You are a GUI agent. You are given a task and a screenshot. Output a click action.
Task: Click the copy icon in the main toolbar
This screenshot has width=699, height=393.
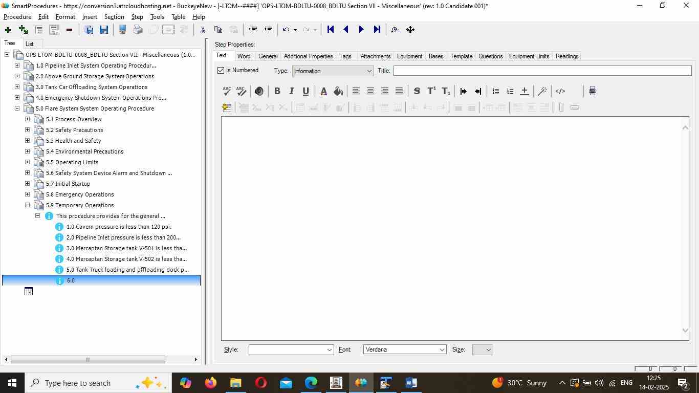tap(218, 30)
